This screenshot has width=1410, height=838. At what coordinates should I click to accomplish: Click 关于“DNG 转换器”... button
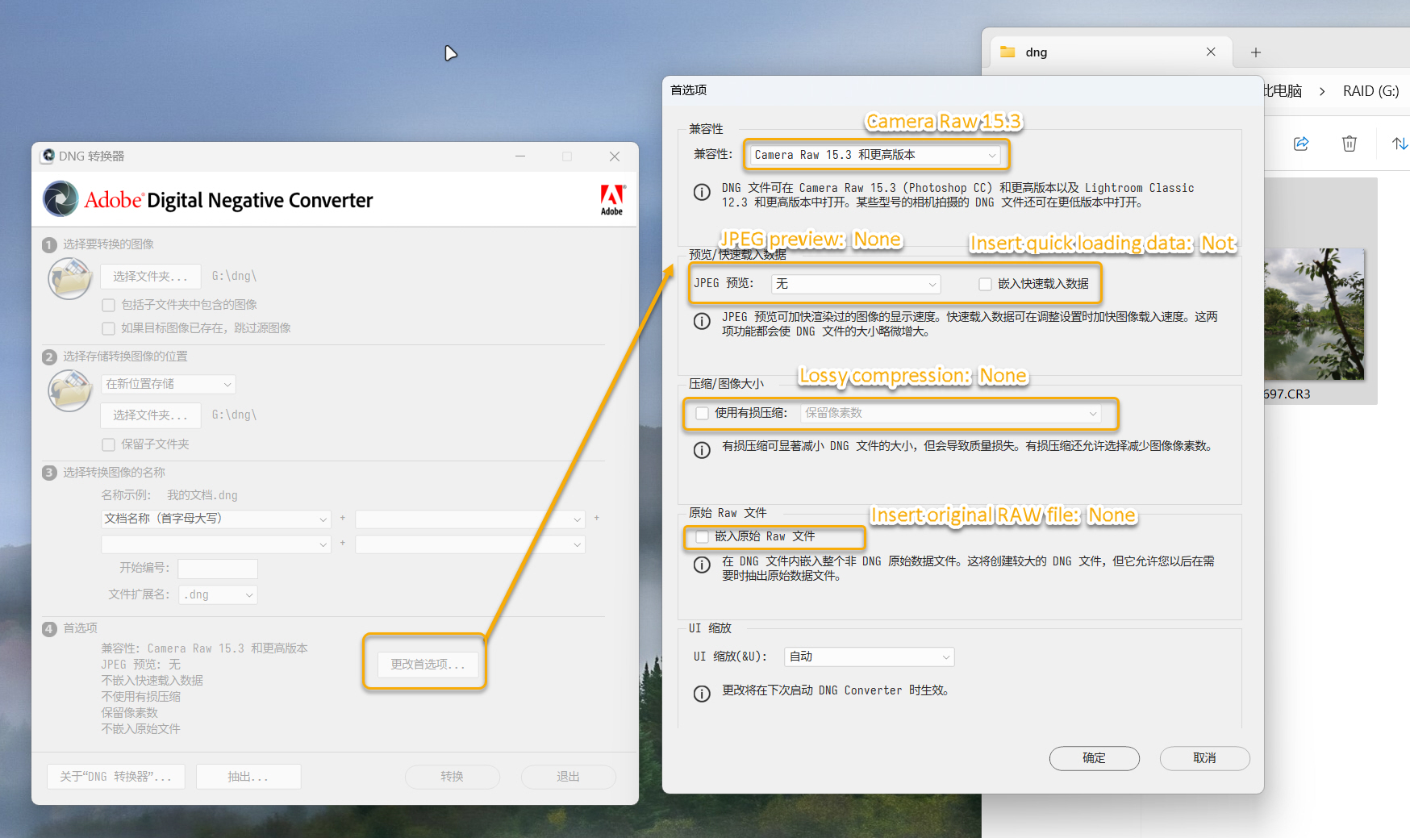point(115,777)
